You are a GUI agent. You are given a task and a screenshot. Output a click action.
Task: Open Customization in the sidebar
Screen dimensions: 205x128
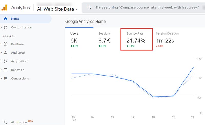pyautogui.click(x=22, y=27)
